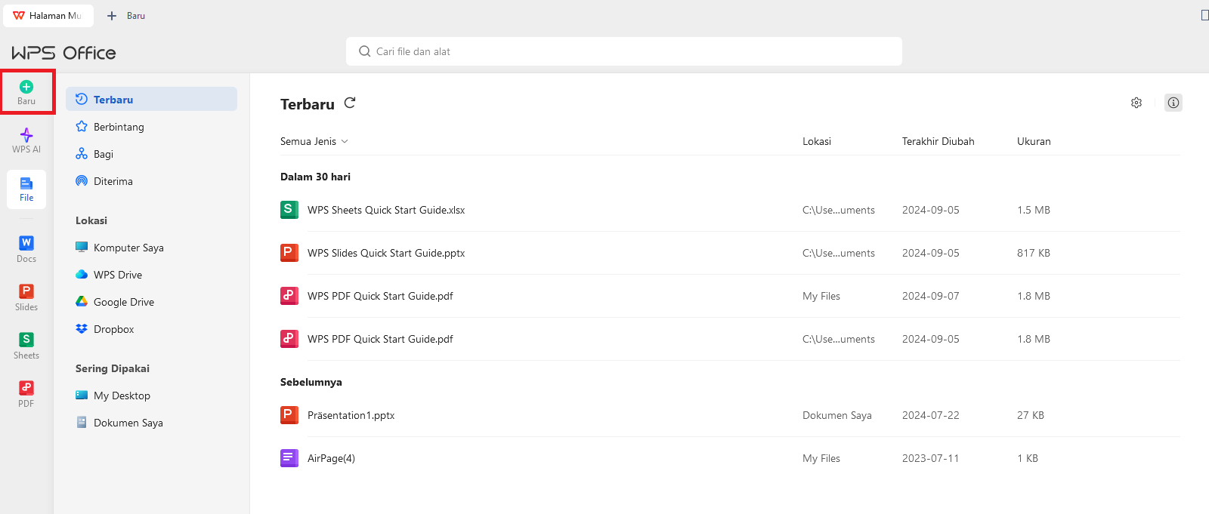Screen dimensions: 1209x514
Task: Select the File icon in left sidebar
Action: pos(26,189)
